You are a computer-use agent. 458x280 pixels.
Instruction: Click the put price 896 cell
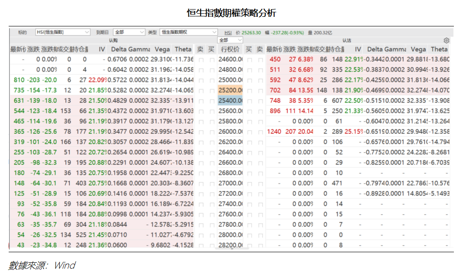(x=275, y=111)
